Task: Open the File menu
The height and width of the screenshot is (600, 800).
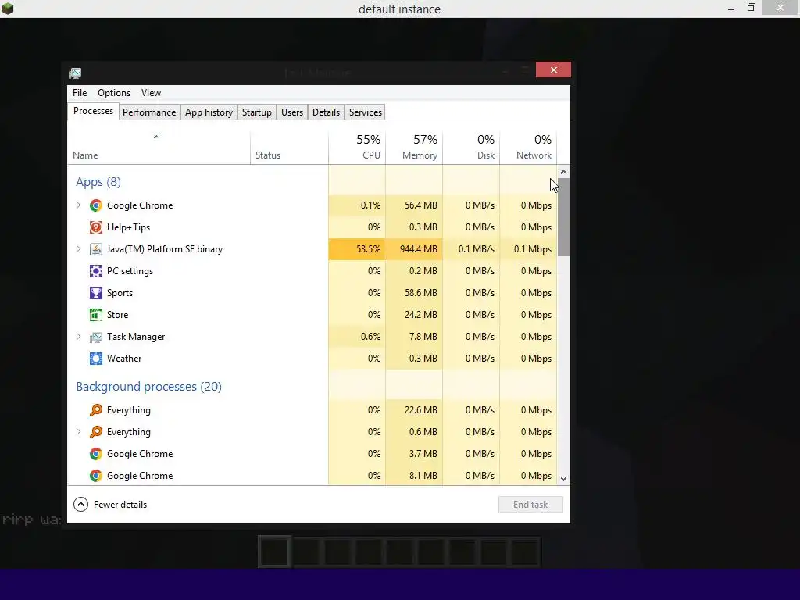Action: pyautogui.click(x=80, y=93)
